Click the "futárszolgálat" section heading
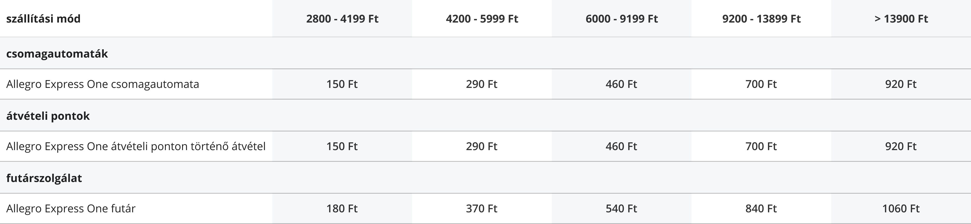This screenshot has width=971, height=224. (44, 178)
